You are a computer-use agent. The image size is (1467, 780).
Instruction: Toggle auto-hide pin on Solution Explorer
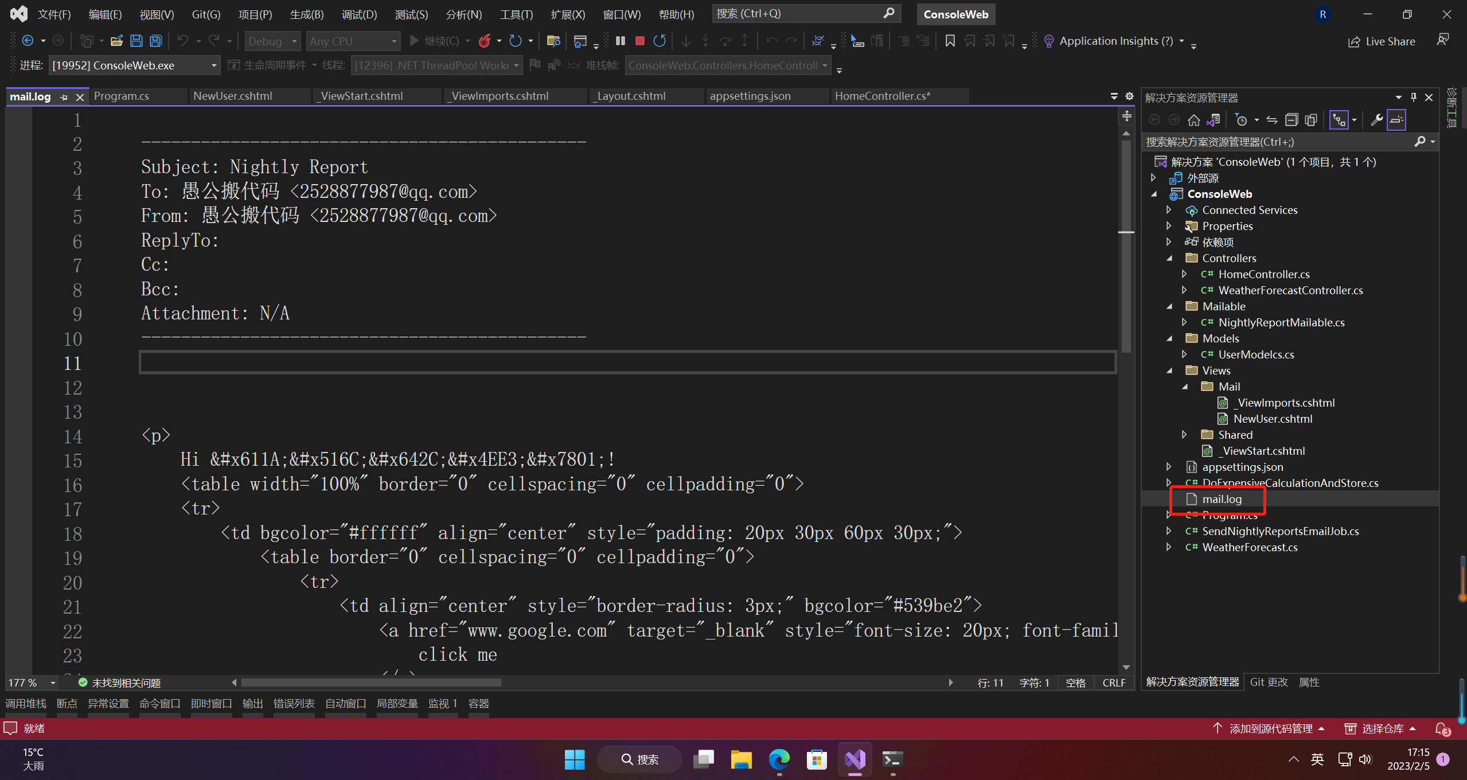[1414, 97]
